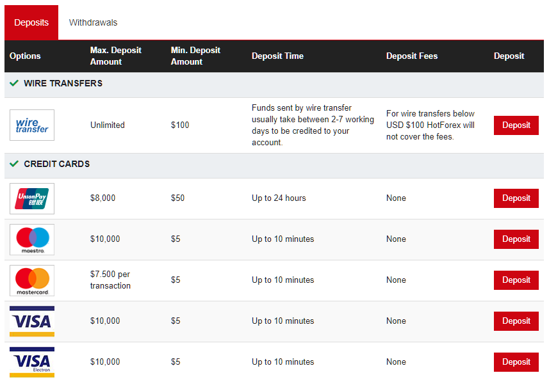Click the $100 minimum deposit value
The width and height of the screenshot is (549, 382).
click(180, 125)
